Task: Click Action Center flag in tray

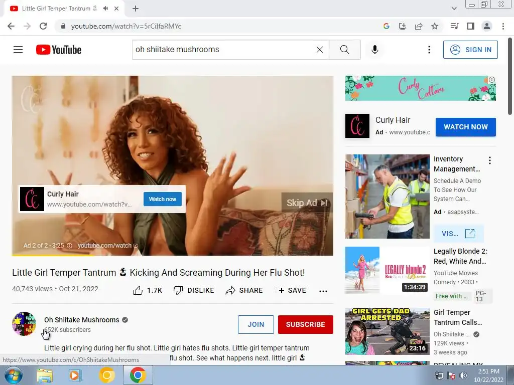Action: click(x=451, y=375)
